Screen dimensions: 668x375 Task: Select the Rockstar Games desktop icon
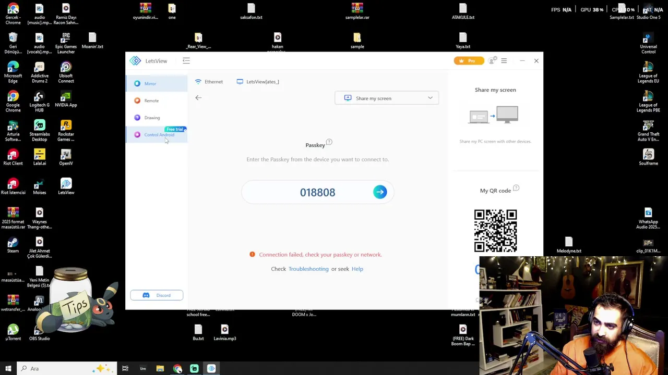66,130
